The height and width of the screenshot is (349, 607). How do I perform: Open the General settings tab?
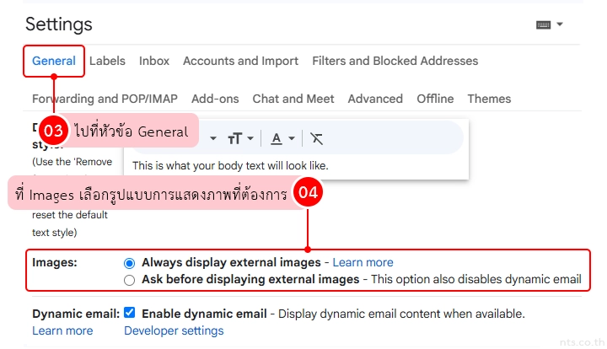click(x=54, y=62)
